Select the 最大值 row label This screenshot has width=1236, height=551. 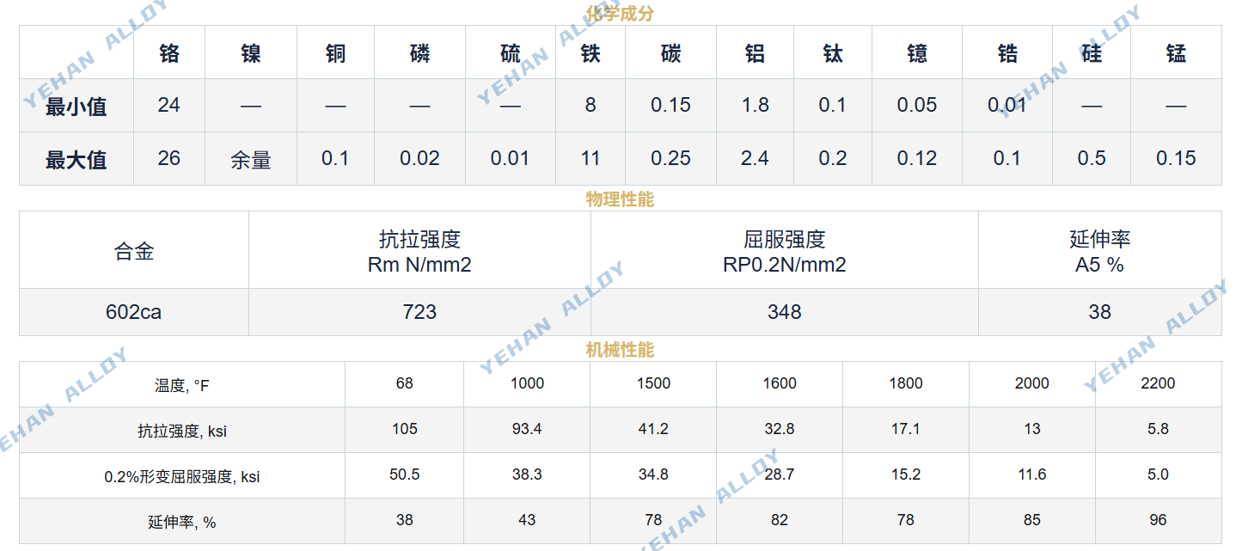coord(76,160)
